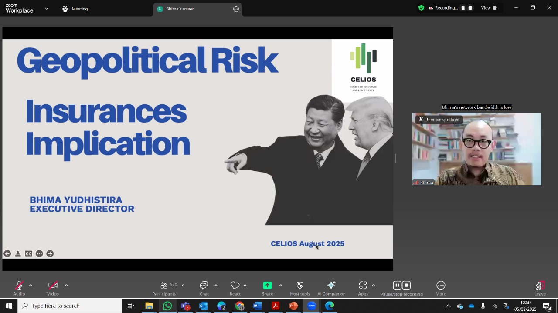Image resolution: width=558 pixels, height=313 pixels.
Task: Start Share screen
Action: click(x=267, y=289)
